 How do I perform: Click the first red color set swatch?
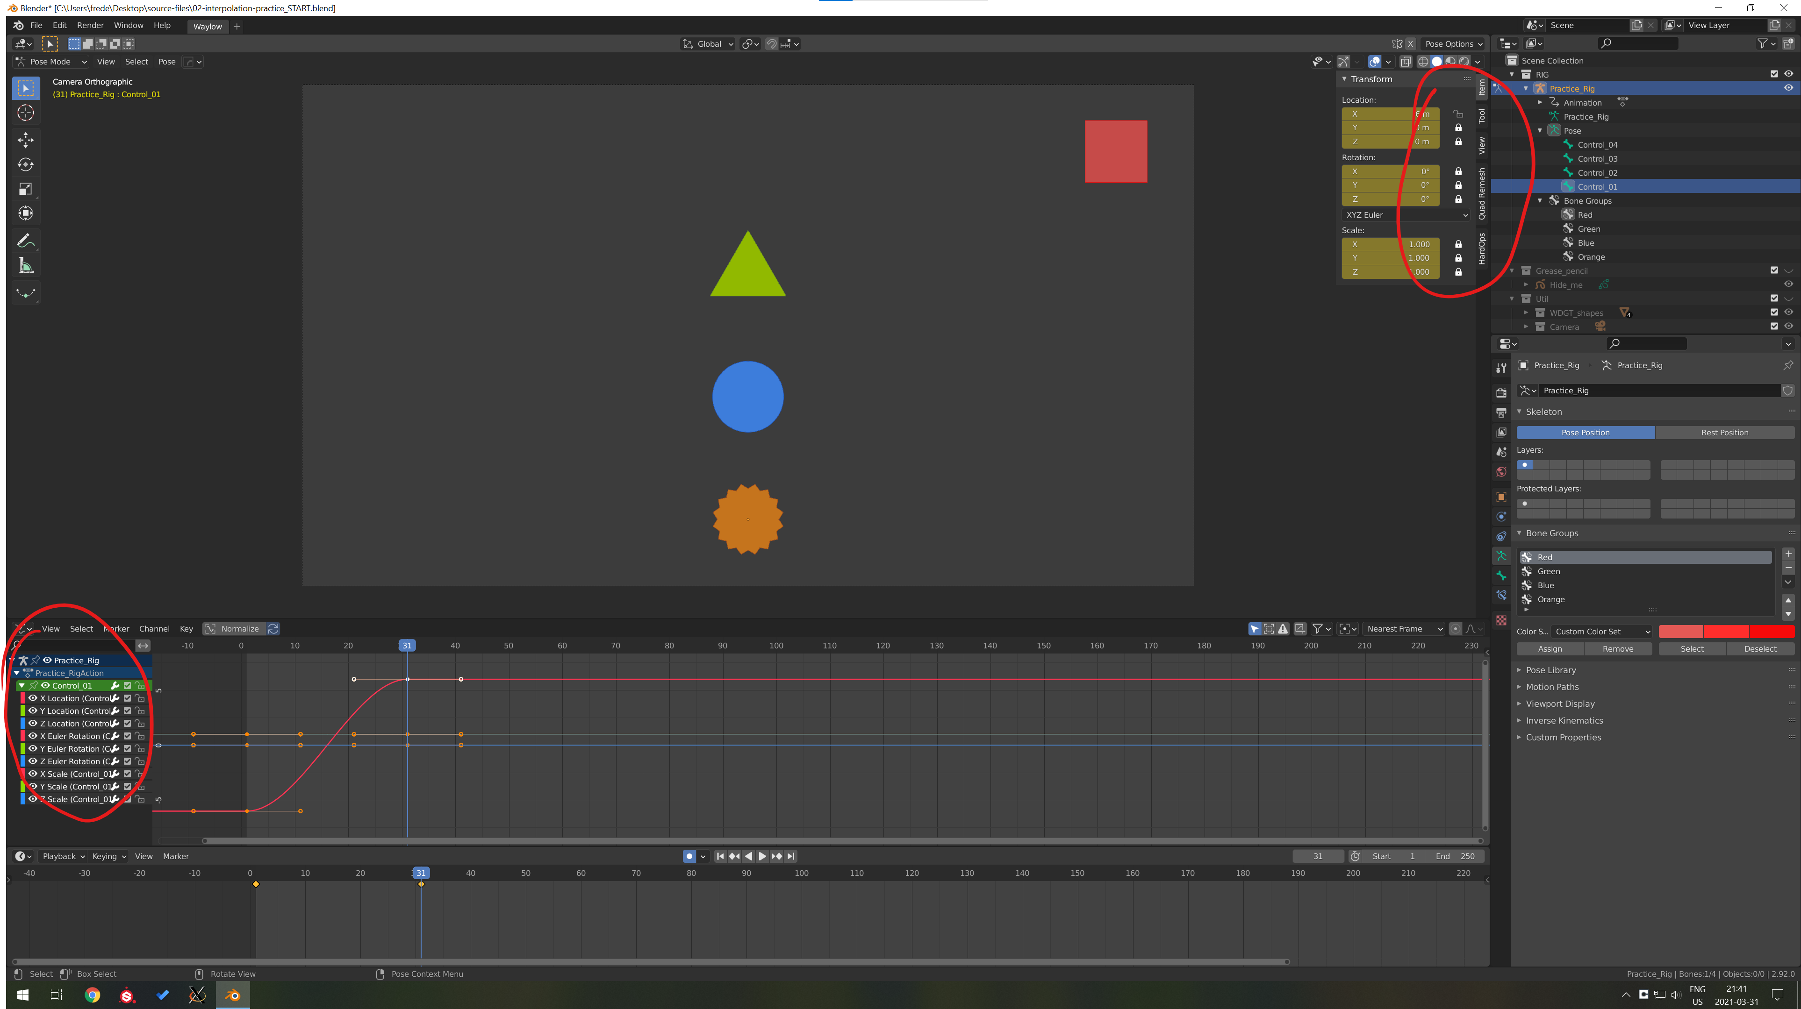pyautogui.click(x=1681, y=631)
